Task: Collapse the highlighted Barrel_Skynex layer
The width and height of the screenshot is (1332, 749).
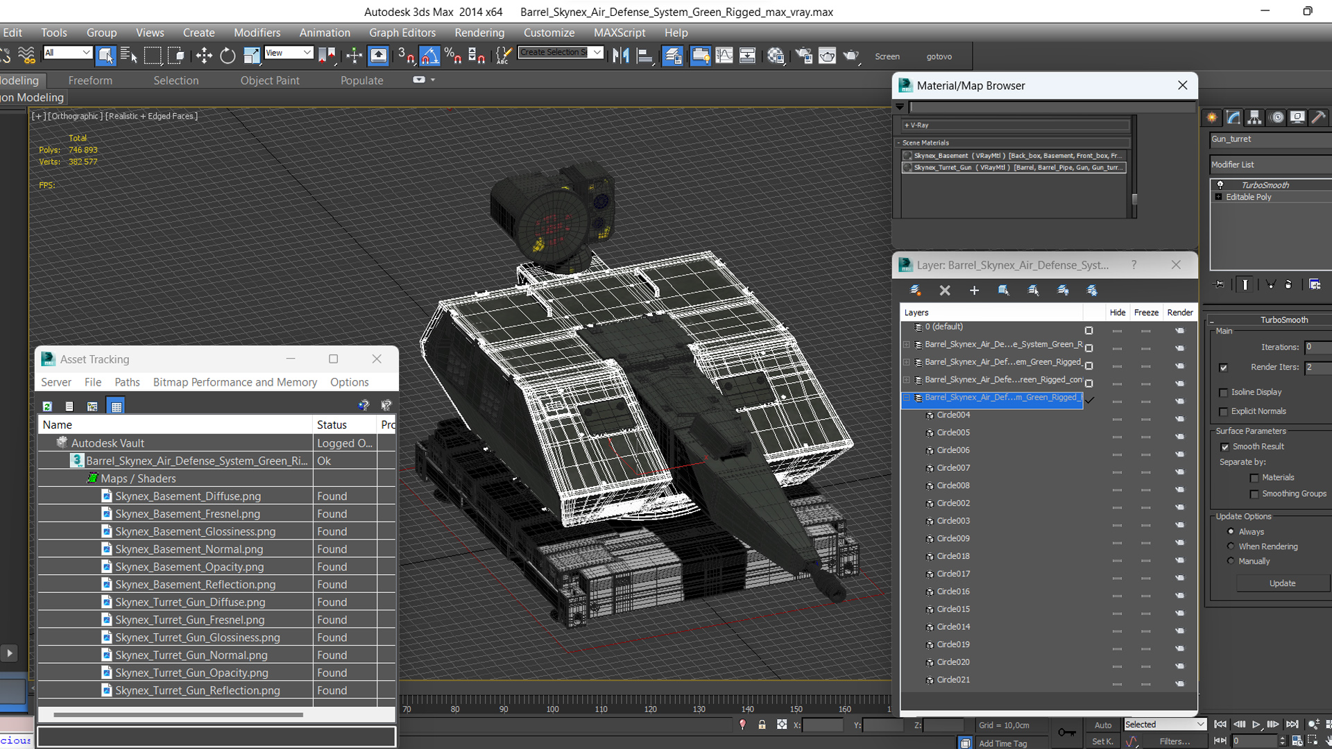Action: (906, 397)
